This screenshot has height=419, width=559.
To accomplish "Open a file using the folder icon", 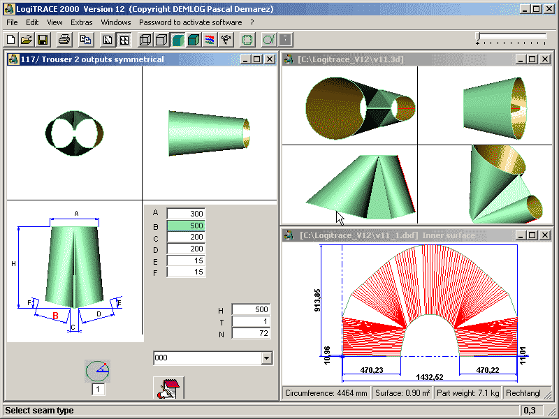I will pyautogui.click(x=27, y=40).
